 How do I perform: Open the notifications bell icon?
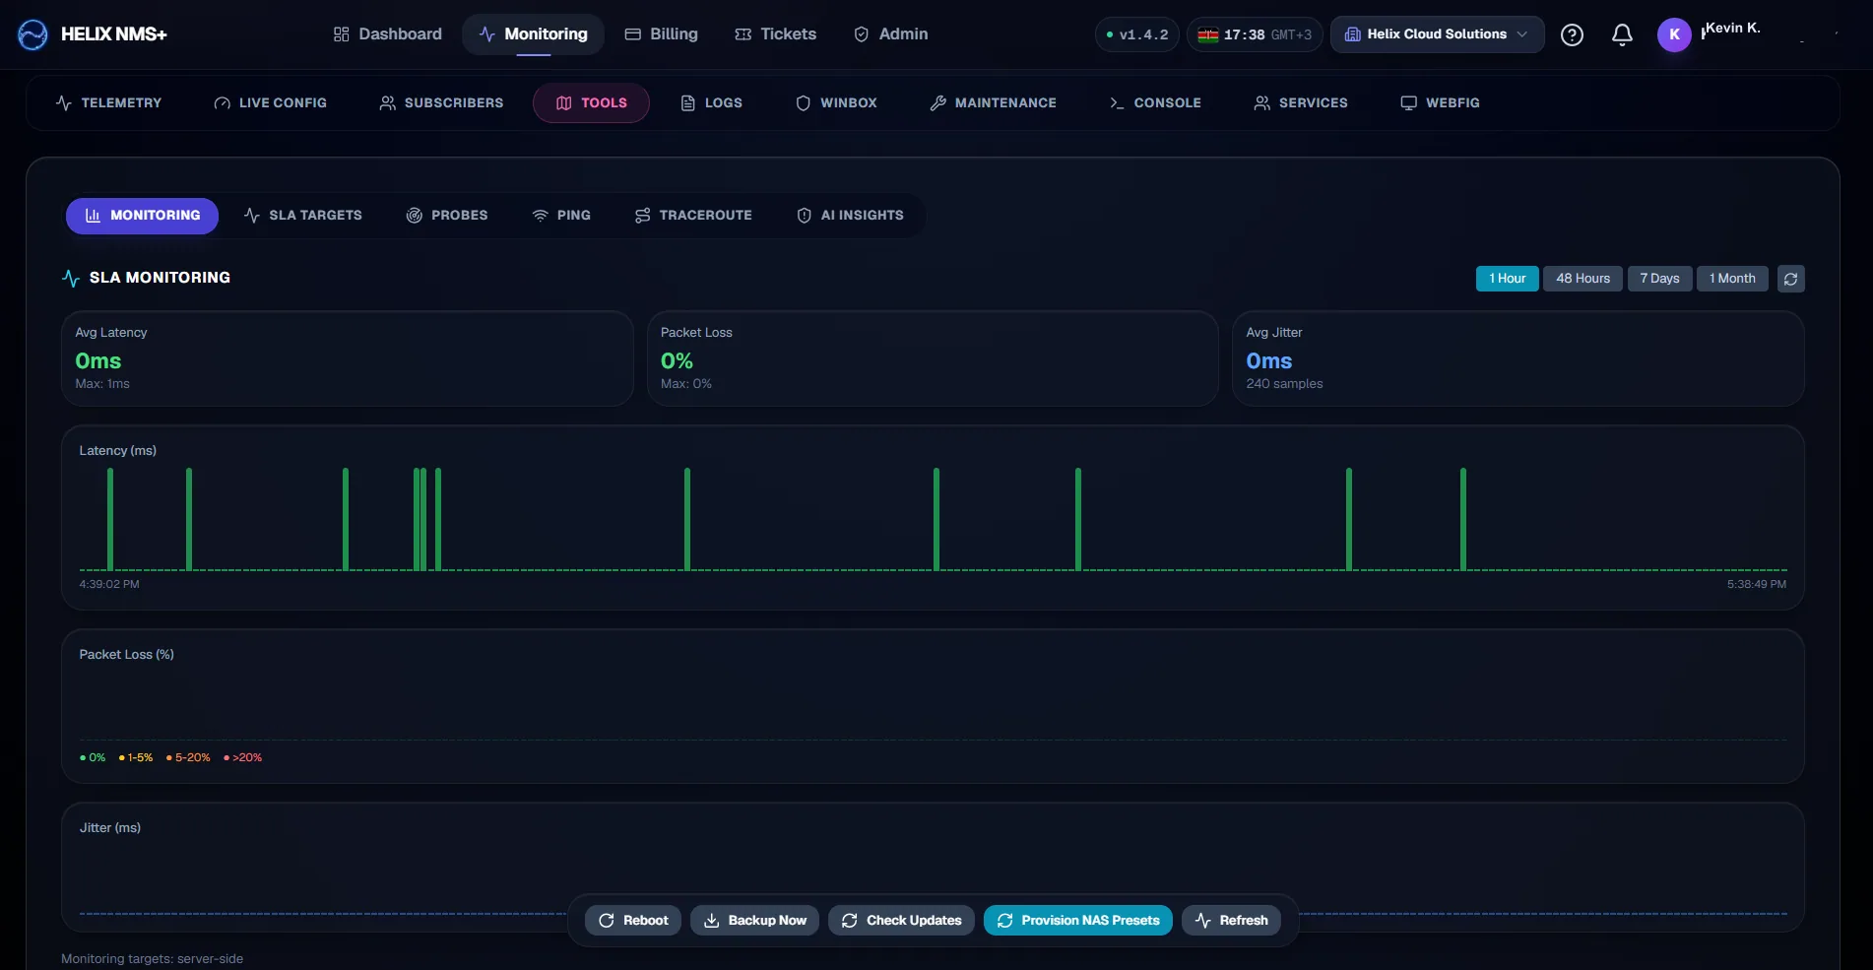click(1622, 34)
